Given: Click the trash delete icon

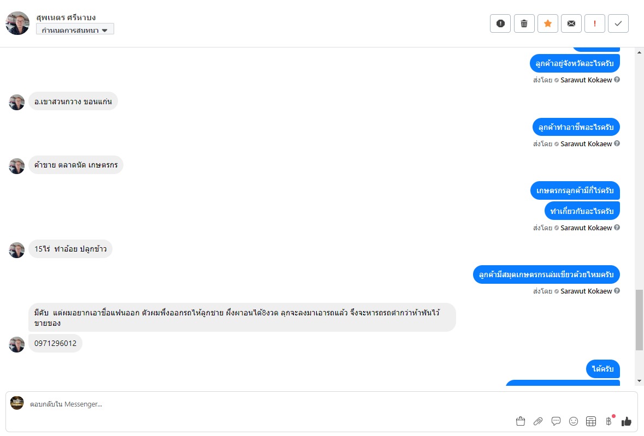Looking at the screenshot, I should pos(524,23).
